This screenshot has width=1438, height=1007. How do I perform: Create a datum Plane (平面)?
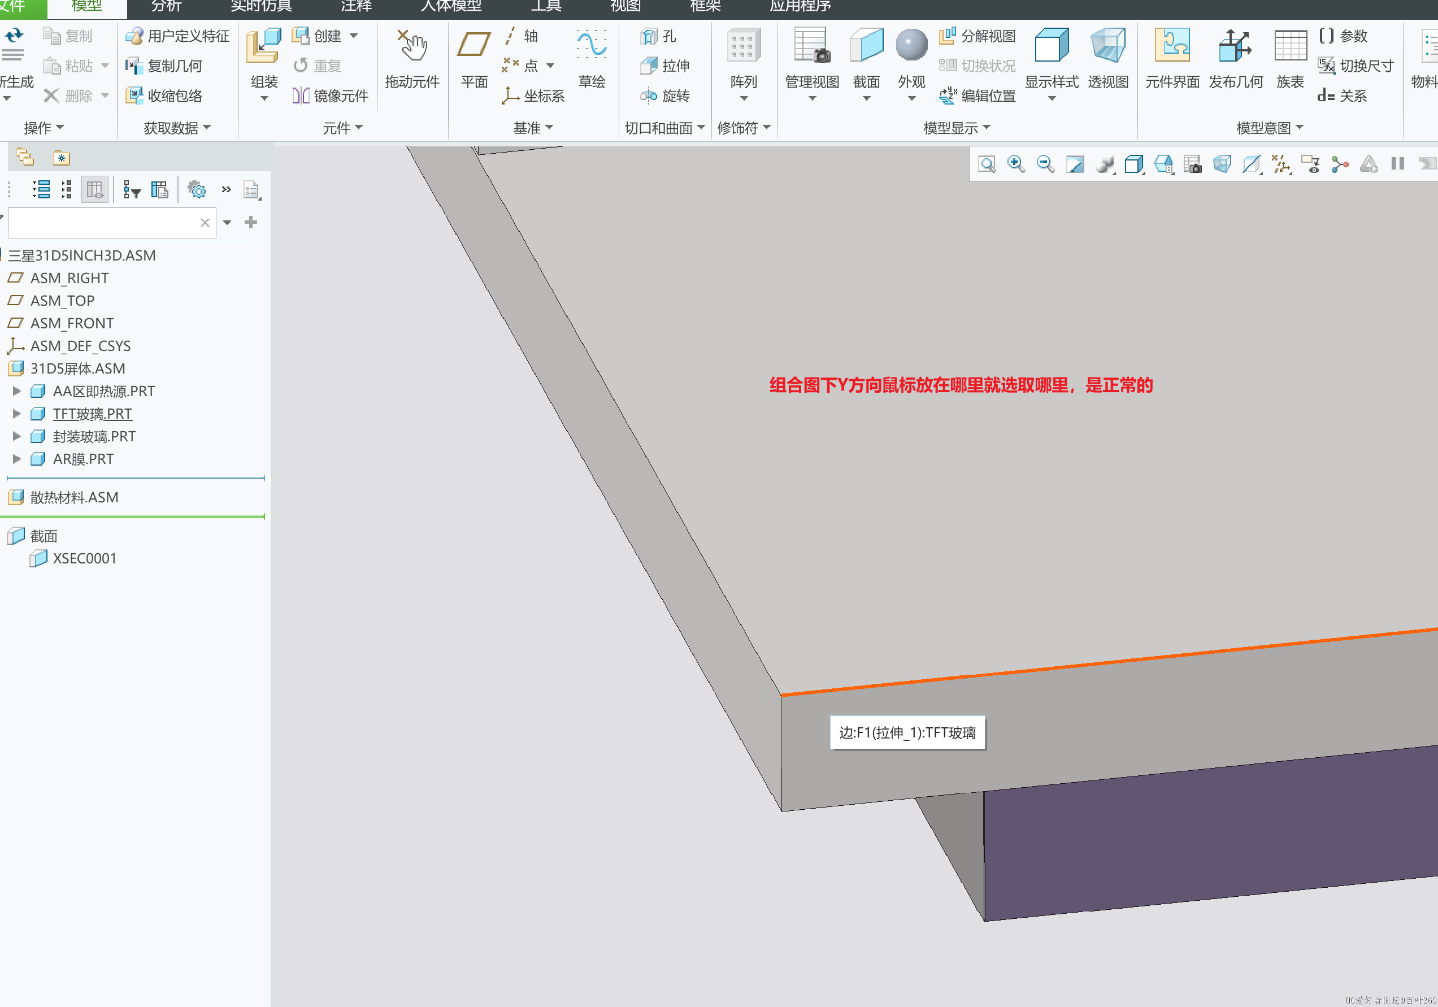[473, 59]
